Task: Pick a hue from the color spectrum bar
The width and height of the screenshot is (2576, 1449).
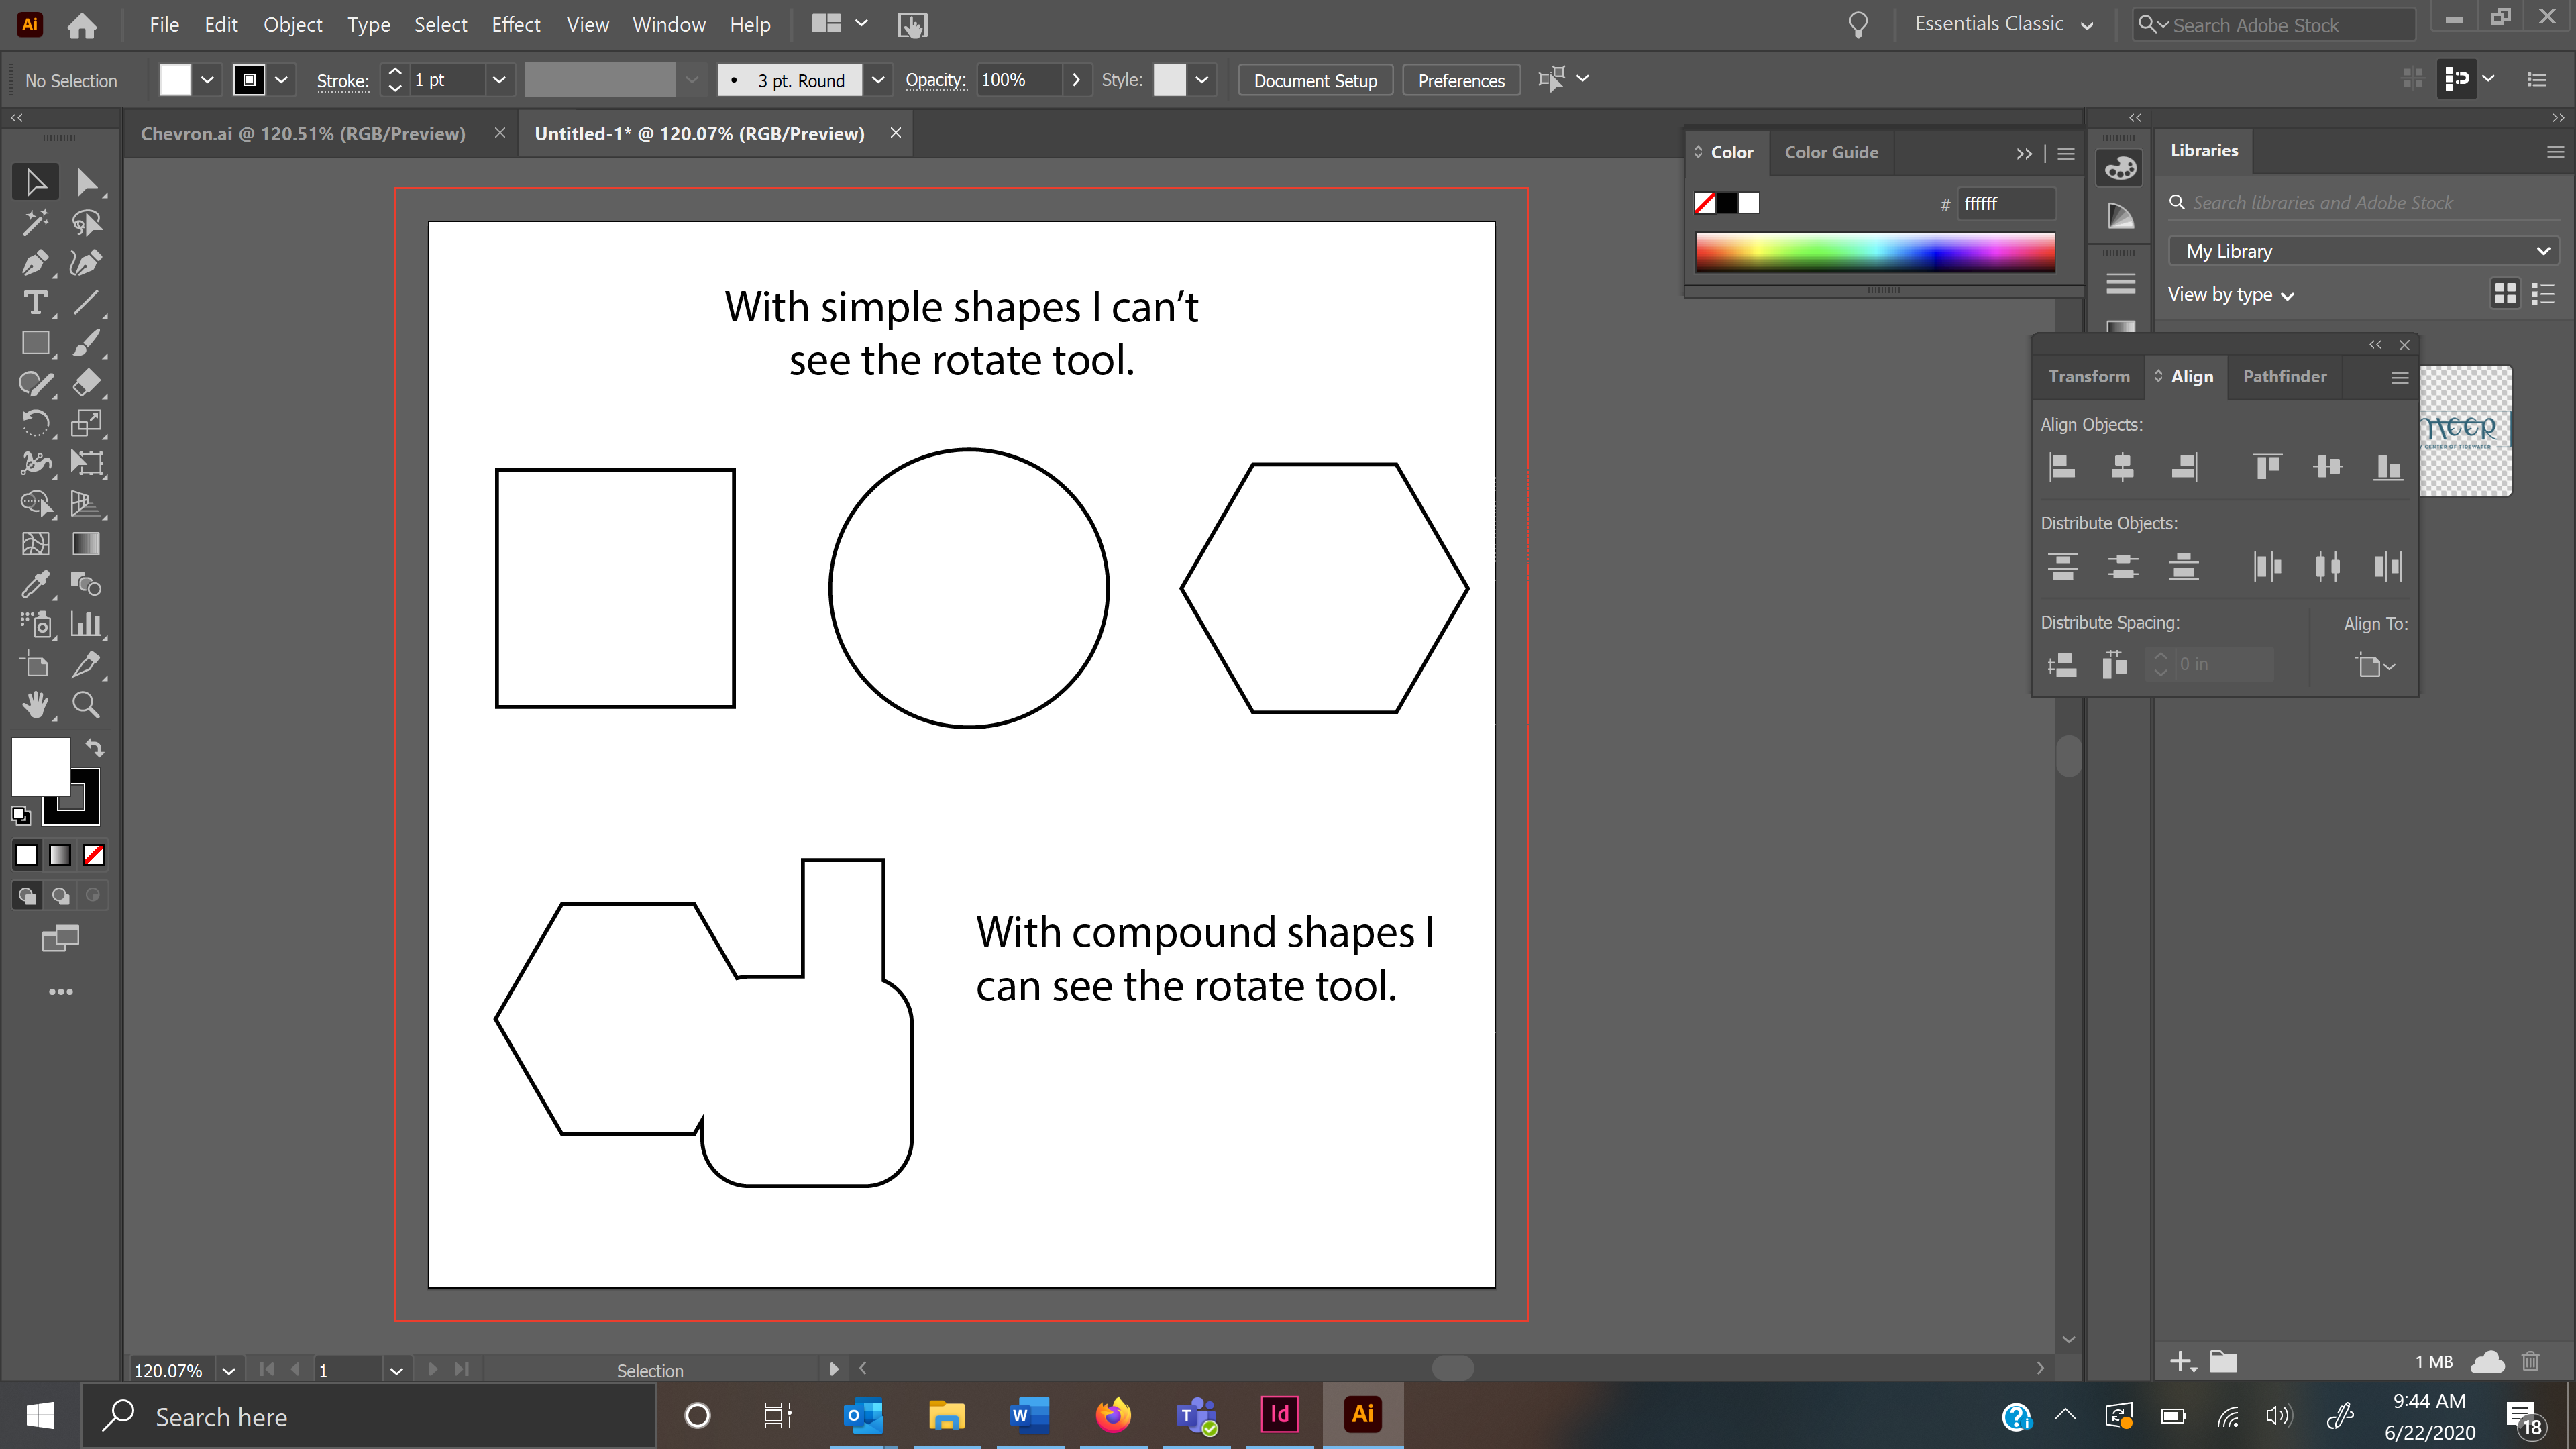Action: pos(1875,252)
